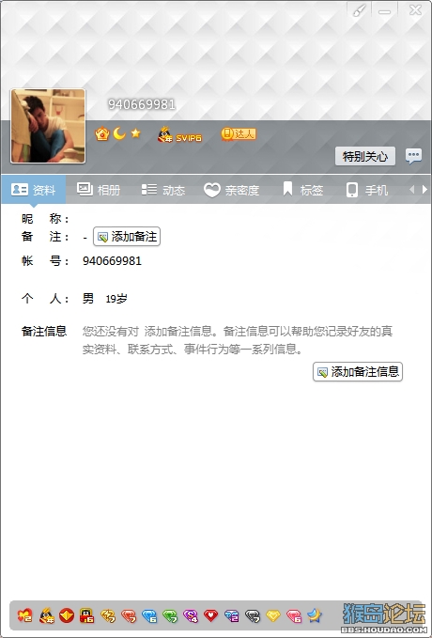Show previous tabs with left arrow
Screen dimensions: 432x638
pos(411,189)
